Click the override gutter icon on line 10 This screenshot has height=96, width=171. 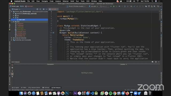tap(53, 33)
